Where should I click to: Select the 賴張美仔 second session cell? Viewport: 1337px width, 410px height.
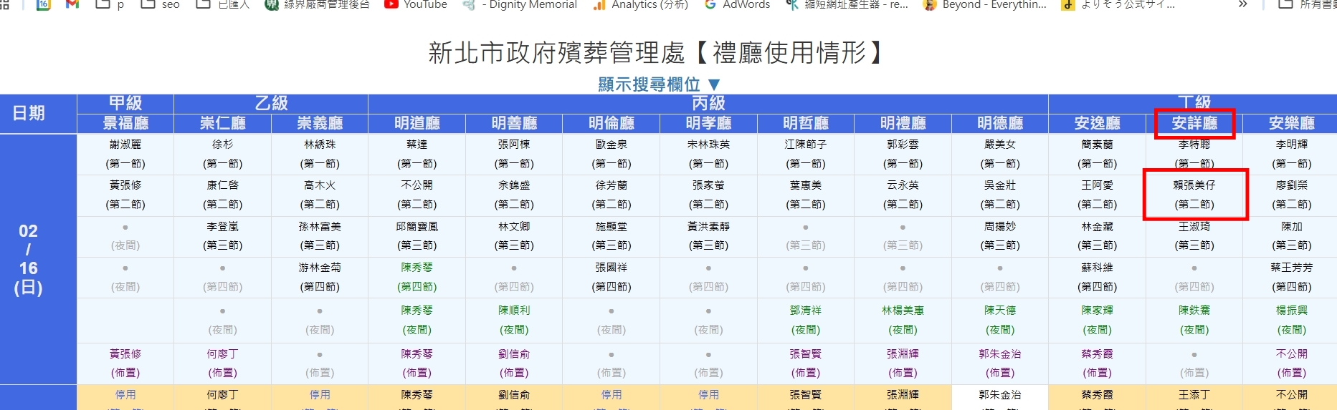1194,195
